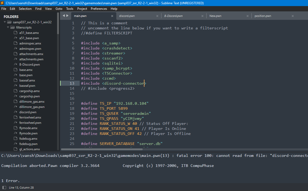Close the discord.pwn tab
308x191 pixels.
click(x=157, y=16)
